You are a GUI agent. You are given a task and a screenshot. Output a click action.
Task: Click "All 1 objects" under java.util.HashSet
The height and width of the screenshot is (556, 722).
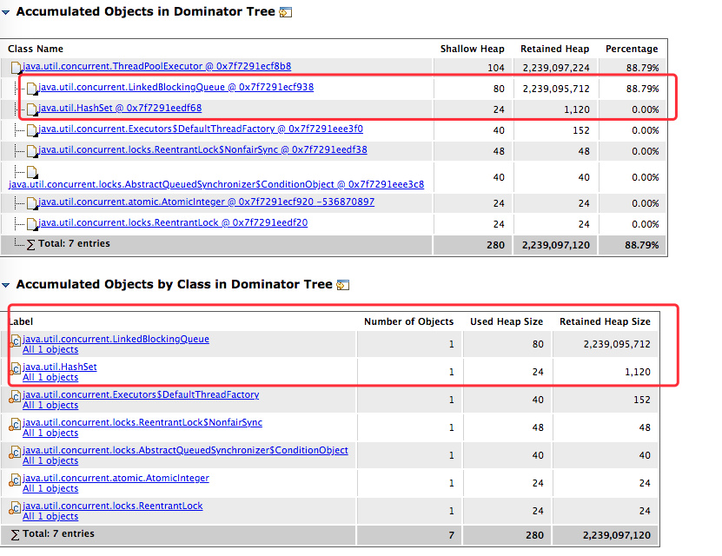point(50,377)
